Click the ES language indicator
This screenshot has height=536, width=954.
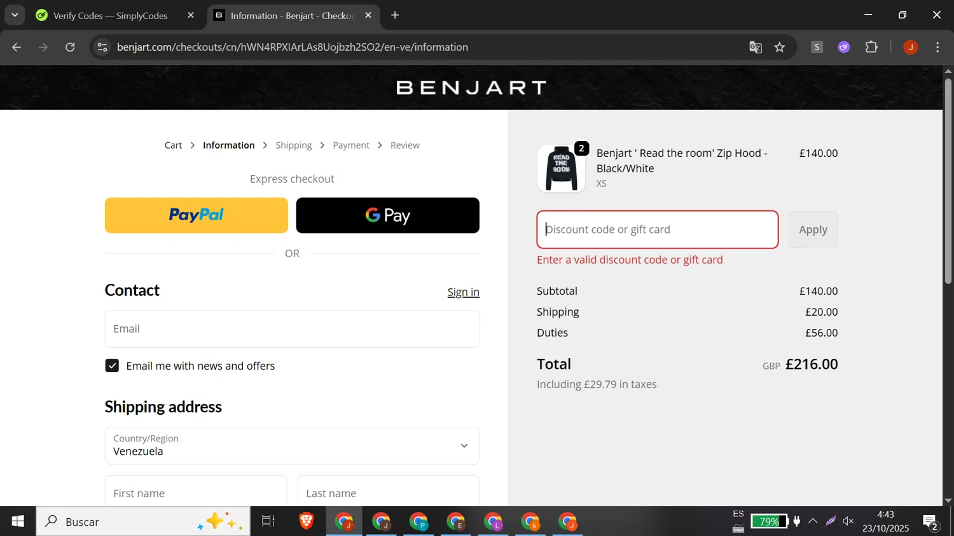(x=738, y=514)
